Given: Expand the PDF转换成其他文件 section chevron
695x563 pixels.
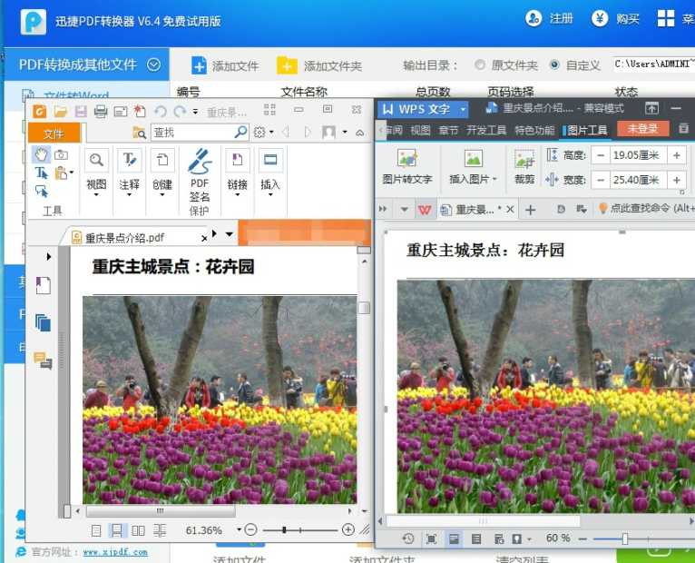Looking at the screenshot, I should 153,65.
